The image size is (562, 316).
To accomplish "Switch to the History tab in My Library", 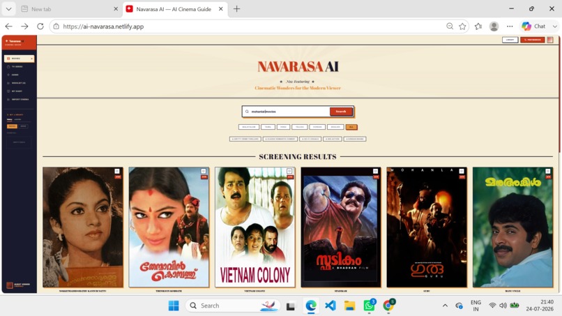I will pos(10,119).
